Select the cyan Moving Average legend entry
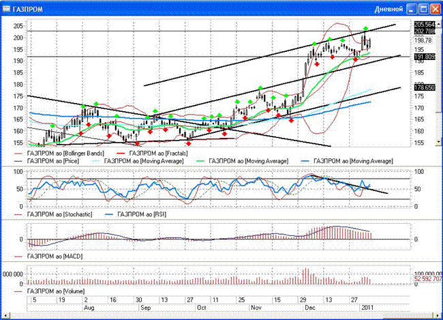The height and width of the screenshot is (320, 443). tap(137, 161)
